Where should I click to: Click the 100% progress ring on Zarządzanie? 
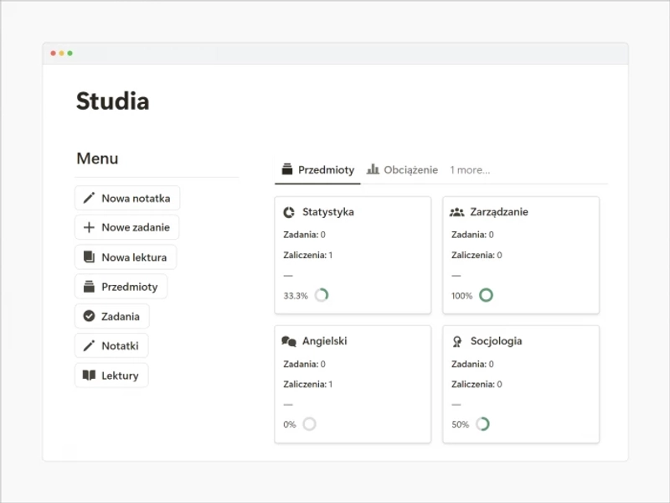coord(486,295)
